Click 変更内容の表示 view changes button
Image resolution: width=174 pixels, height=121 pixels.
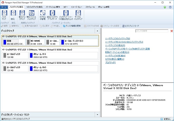click(x=30, y=26)
